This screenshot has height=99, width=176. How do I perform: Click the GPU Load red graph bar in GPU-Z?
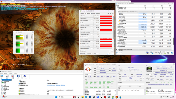[x=106, y=30]
